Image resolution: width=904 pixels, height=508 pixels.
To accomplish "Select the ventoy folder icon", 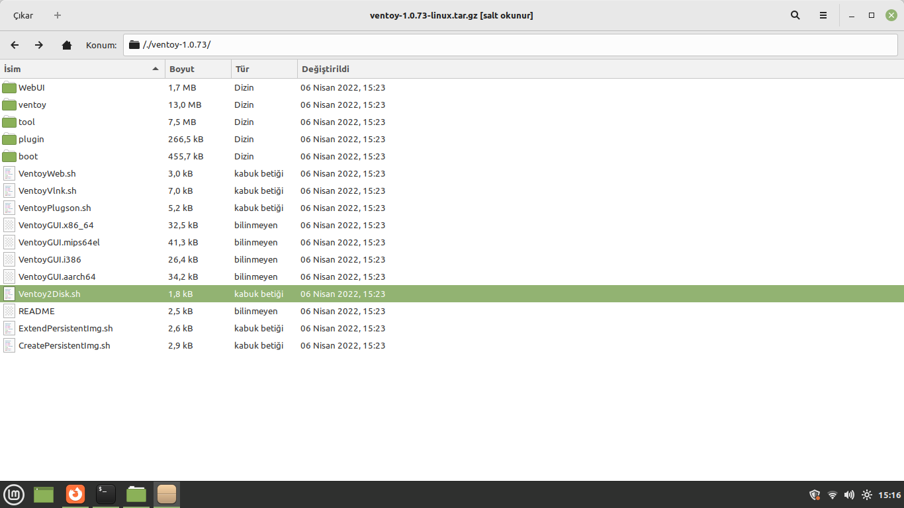I will (x=9, y=105).
